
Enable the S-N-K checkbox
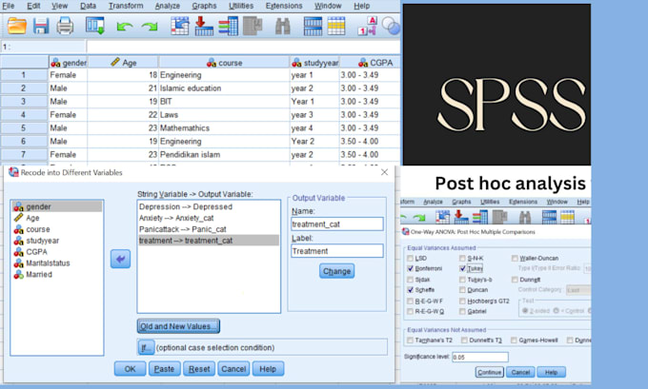pyautogui.click(x=462, y=259)
